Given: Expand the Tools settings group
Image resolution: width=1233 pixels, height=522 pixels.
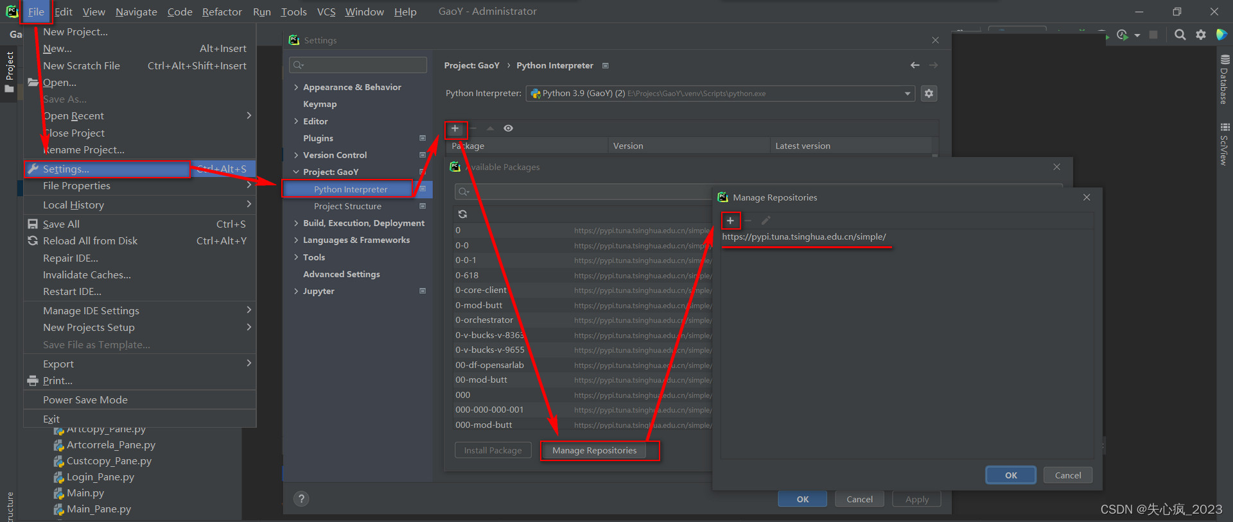Looking at the screenshot, I should click(296, 257).
